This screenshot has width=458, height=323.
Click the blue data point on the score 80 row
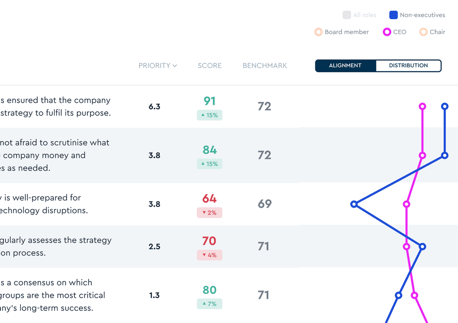[399, 295]
